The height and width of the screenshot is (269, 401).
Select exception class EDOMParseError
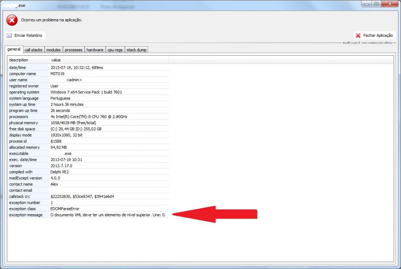65,209
